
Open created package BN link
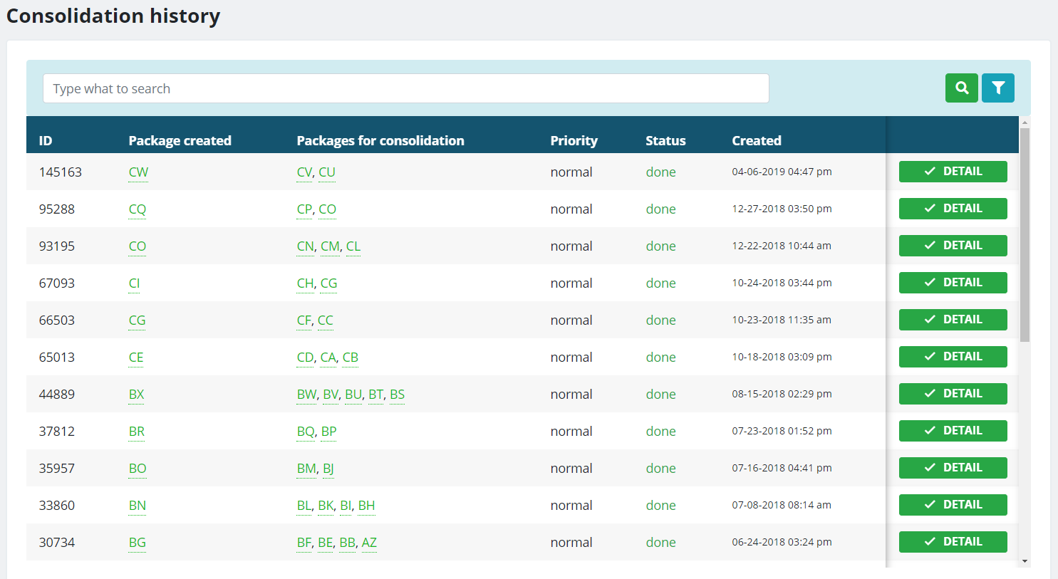(137, 506)
